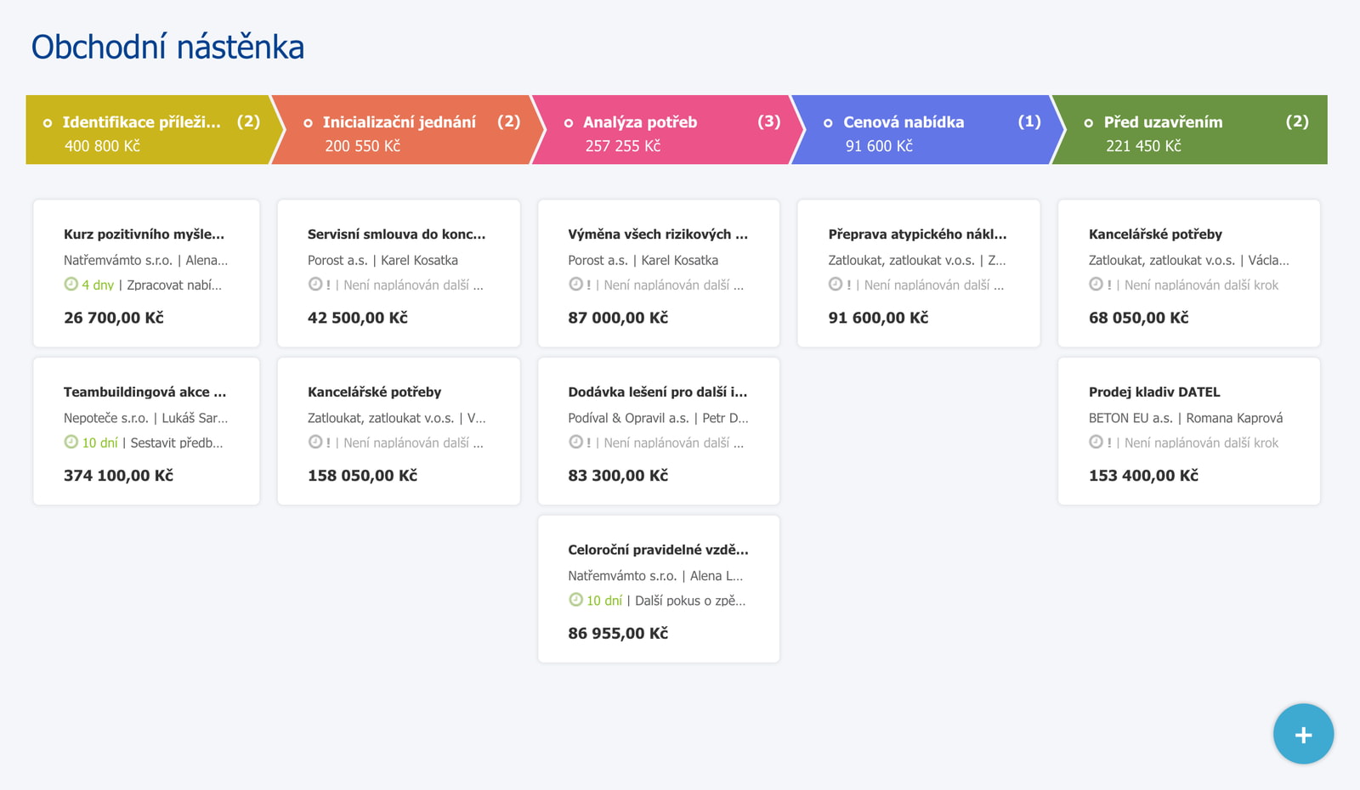Click green clock icon on Teambuildingová akce card
The height and width of the screenshot is (790, 1360).
point(71,442)
